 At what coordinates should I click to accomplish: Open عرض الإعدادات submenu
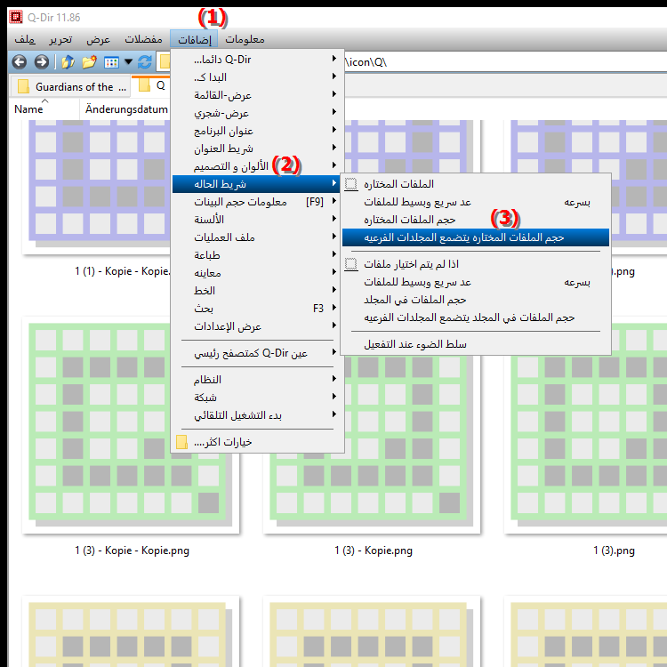[x=257, y=326]
